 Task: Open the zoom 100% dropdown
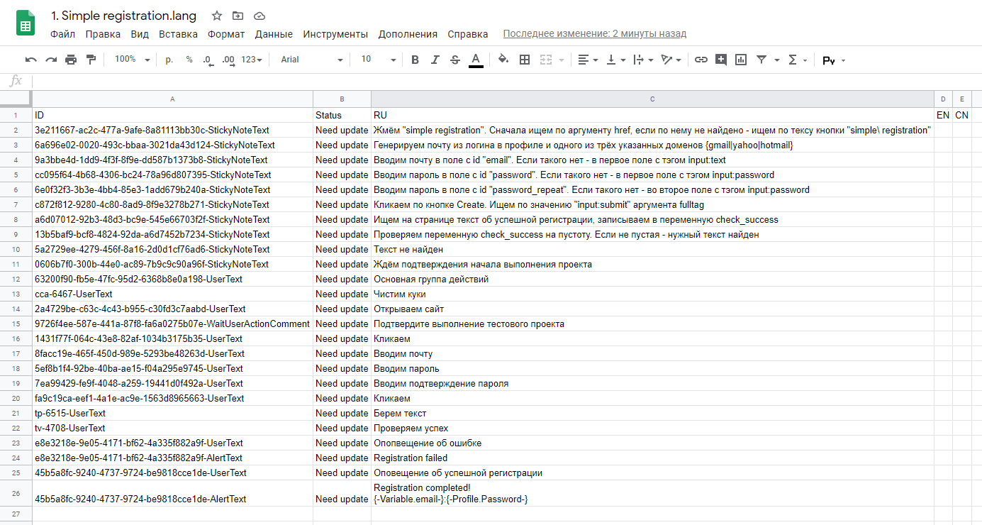(x=133, y=60)
